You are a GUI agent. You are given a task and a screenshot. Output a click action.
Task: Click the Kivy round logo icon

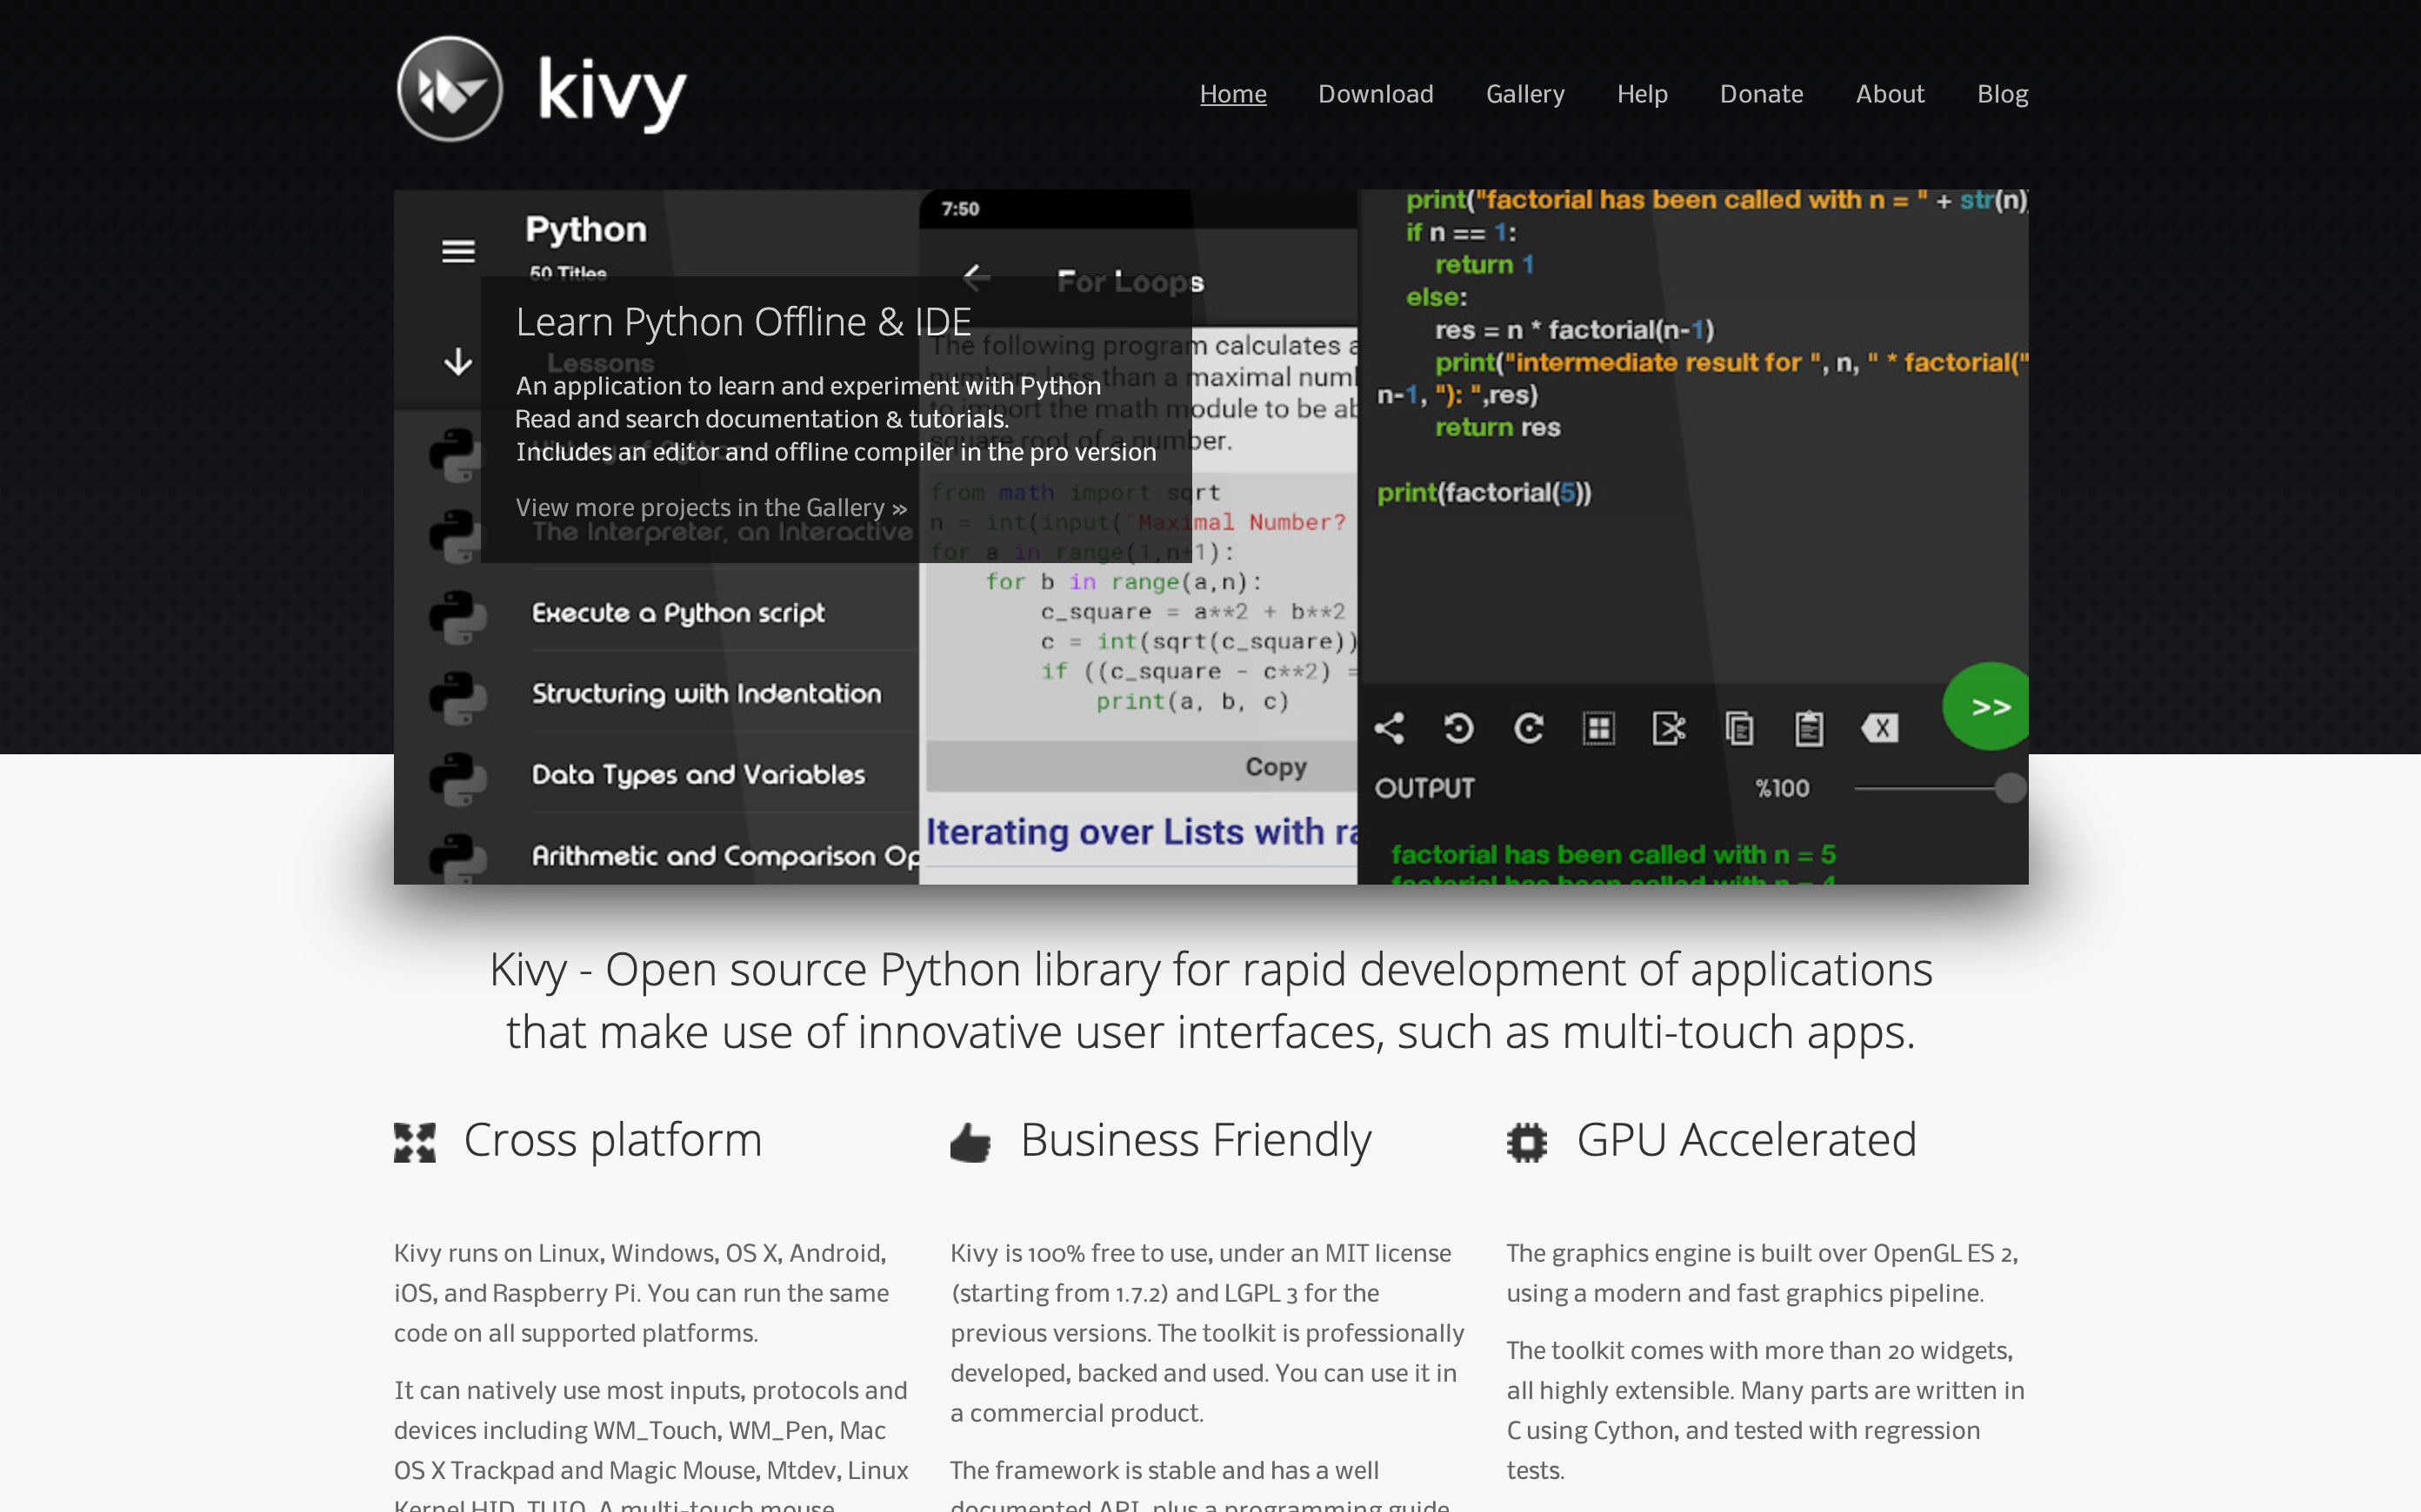[x=450, y=89]
